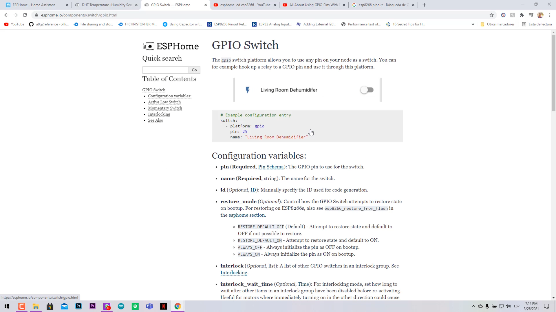This screenshot has height=312, width=556.
Task: Click the page vertical scrollbar thumb
Action: coord(553,72)
